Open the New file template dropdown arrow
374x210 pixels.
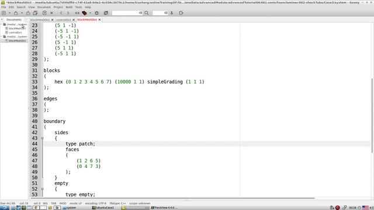(9, 13)
